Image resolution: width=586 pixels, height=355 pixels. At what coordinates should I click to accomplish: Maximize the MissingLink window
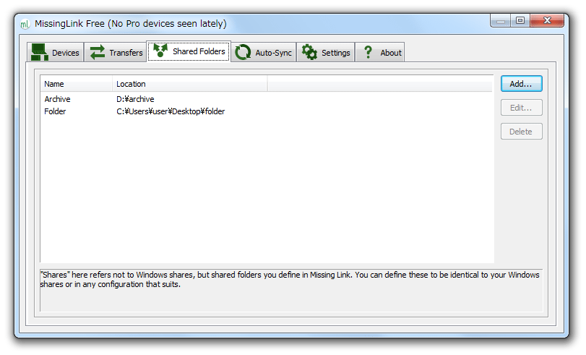[x=520, y=20]
